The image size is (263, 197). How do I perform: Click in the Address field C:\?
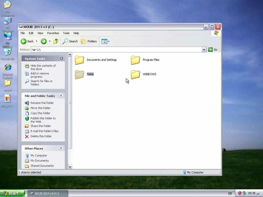116,50
